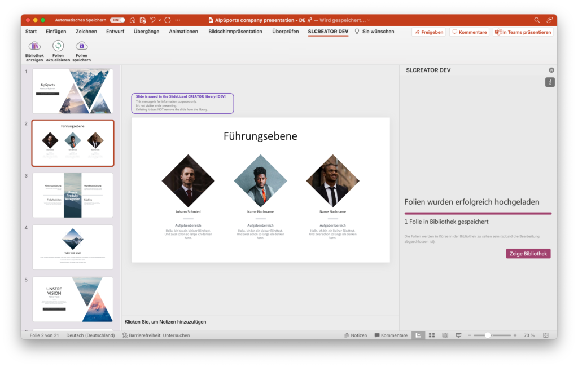Select slide 3 Produktkategorien thumbnail

pyautogui.click(x=73, y=196)
